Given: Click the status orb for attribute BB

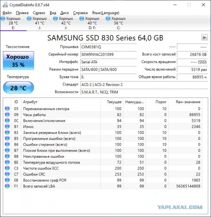Looking at the screenshot, I should [7, 156].
